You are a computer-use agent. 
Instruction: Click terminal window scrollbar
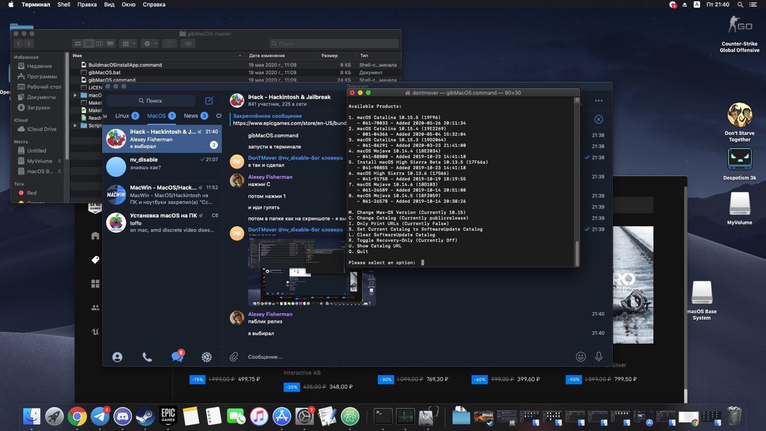click(577, 253)
